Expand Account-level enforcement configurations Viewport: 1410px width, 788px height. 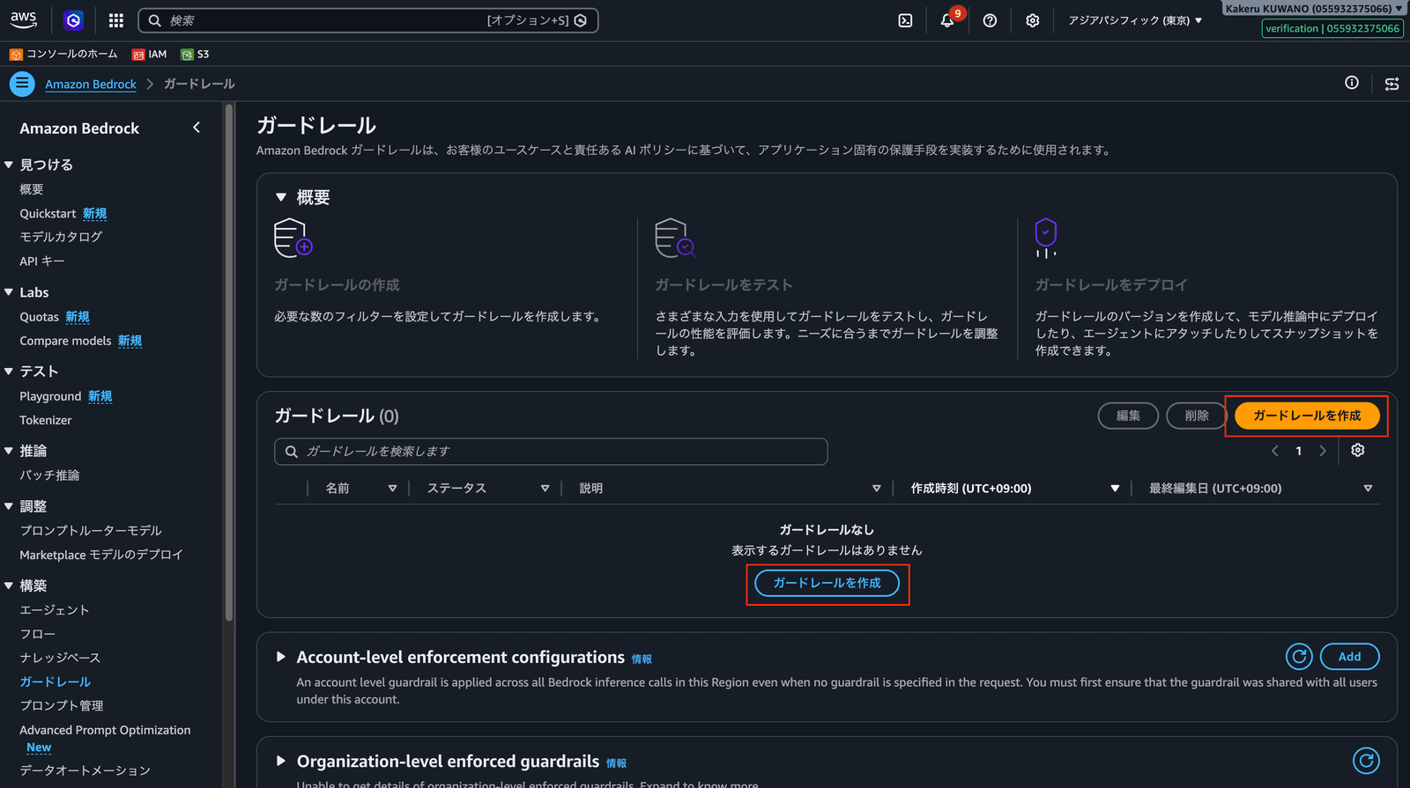(281, 657)
